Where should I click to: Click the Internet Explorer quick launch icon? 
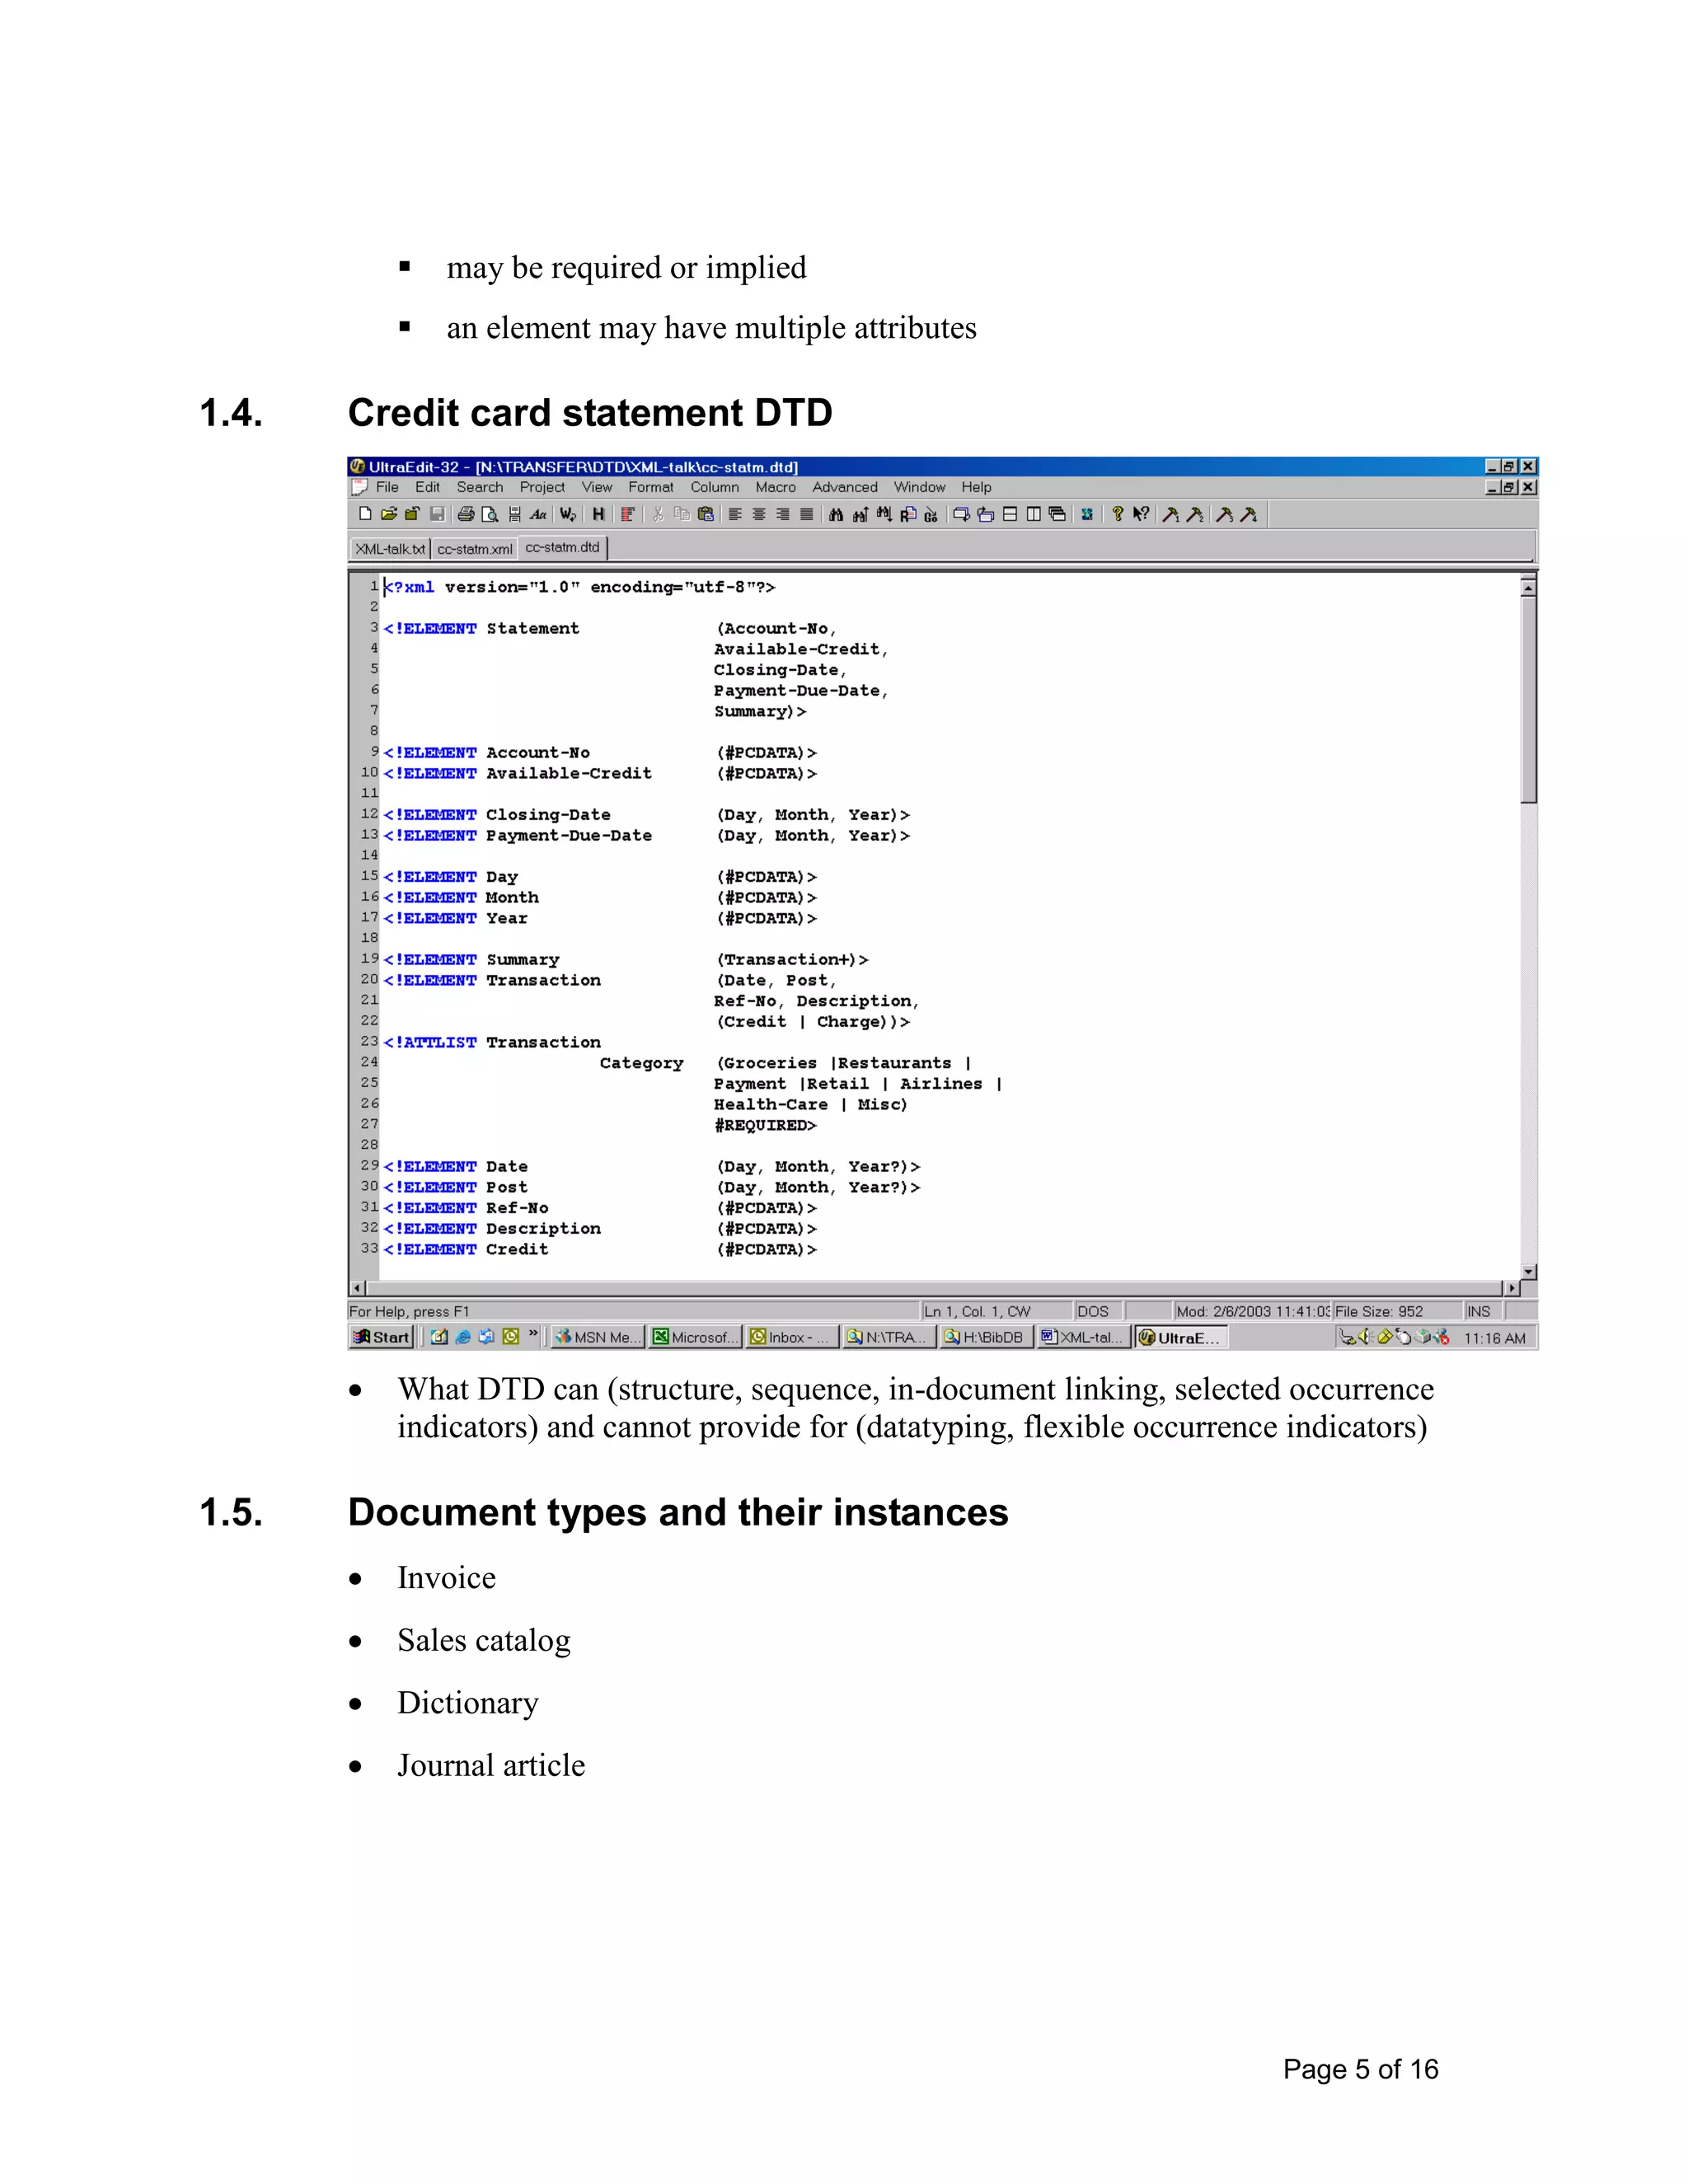pyautogui.click(x=463, y=1337)
